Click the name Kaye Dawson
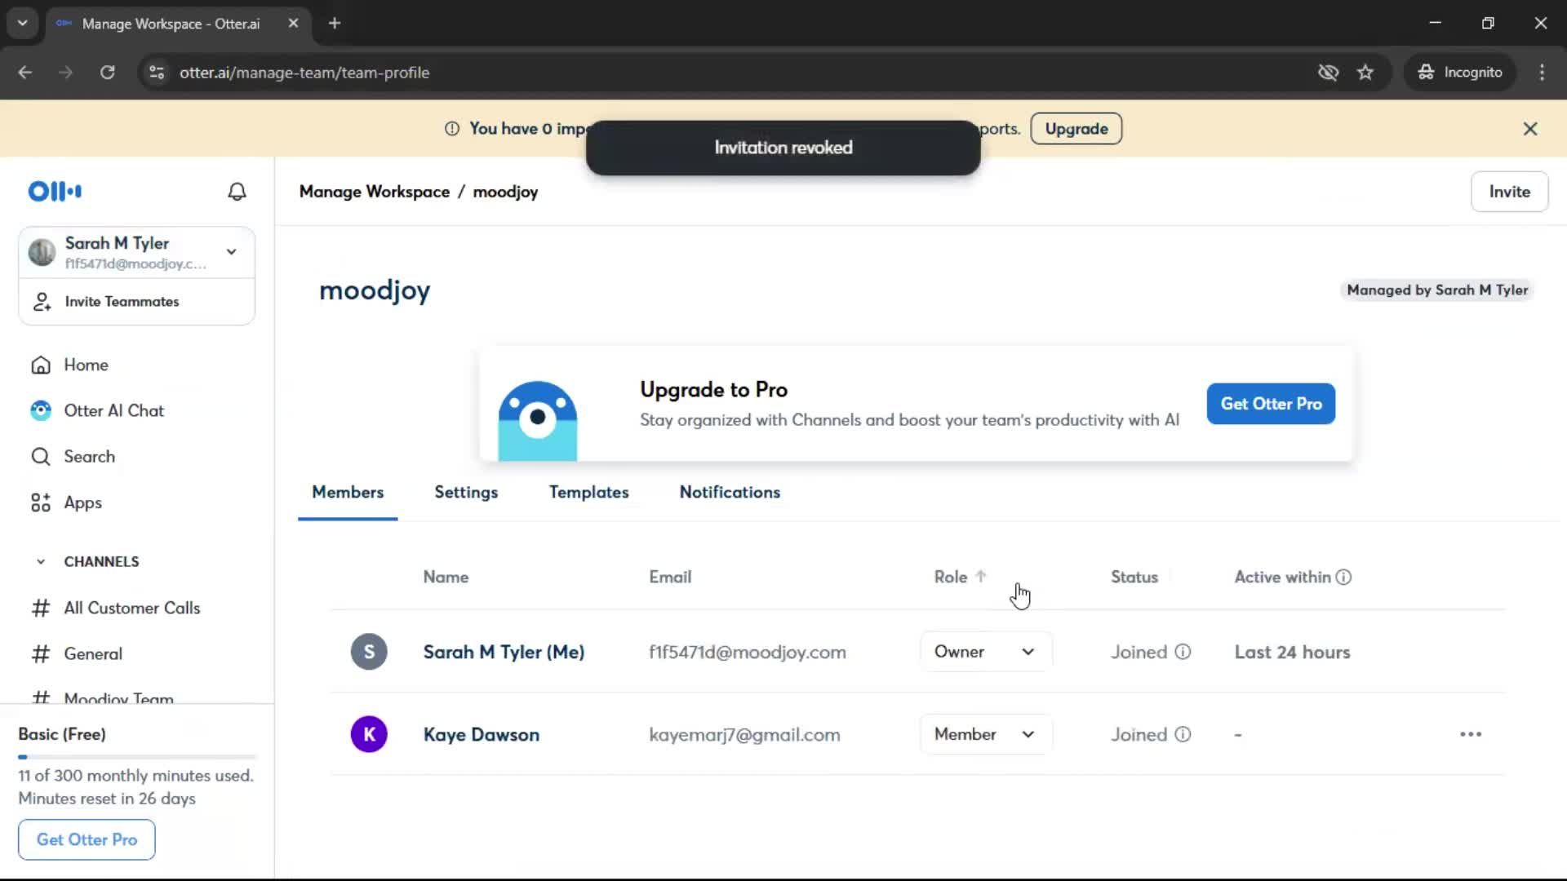 pyautogui.click(x=481, y=735)
